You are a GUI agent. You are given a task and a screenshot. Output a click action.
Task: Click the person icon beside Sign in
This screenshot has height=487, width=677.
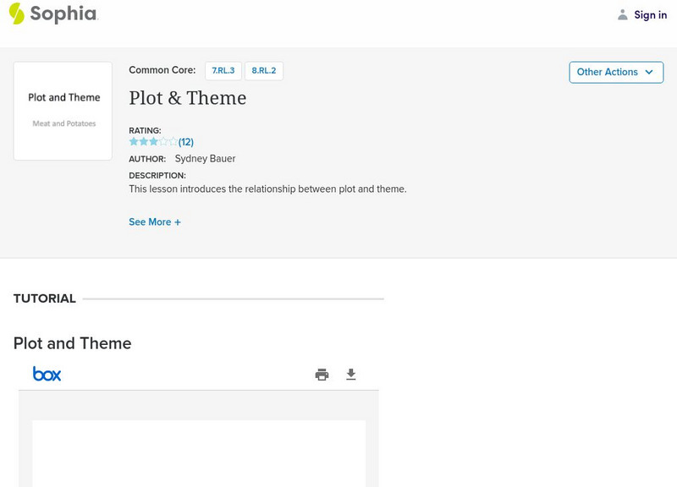(x=623, y=15)
